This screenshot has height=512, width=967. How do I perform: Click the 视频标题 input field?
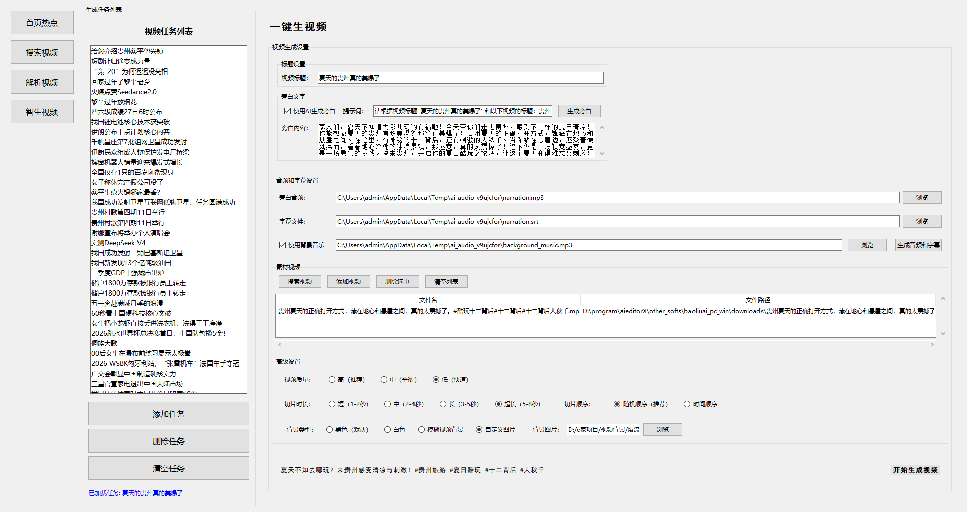(x=461, y=78)
